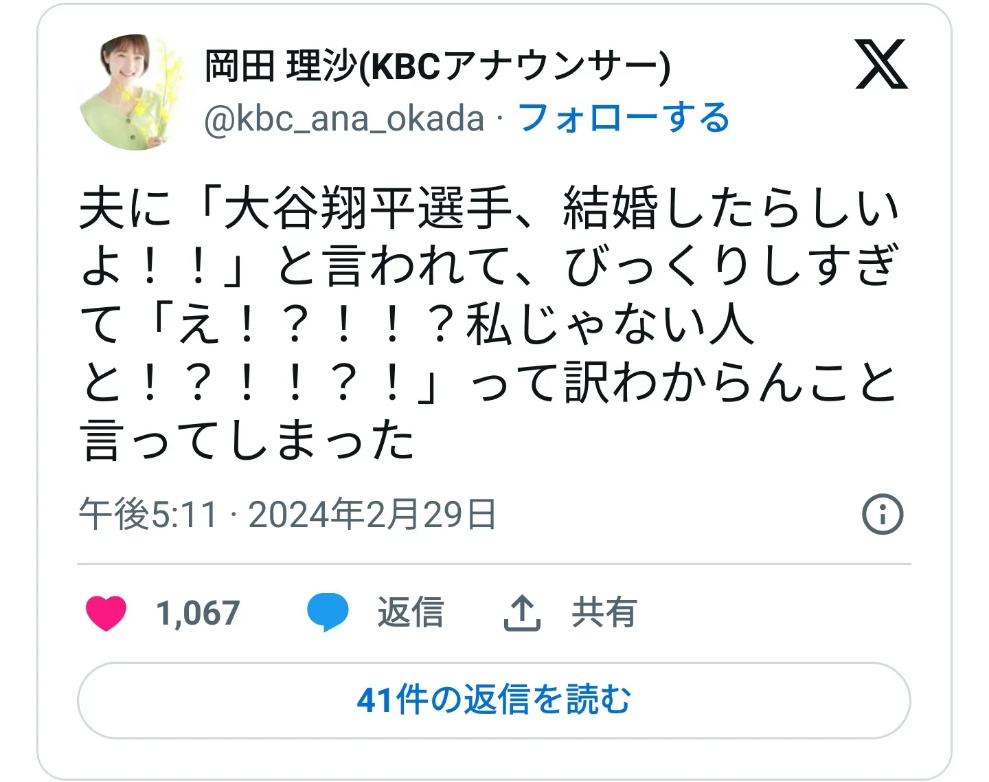Open 岡田 理沙's profile picture

tap(134, 92)
